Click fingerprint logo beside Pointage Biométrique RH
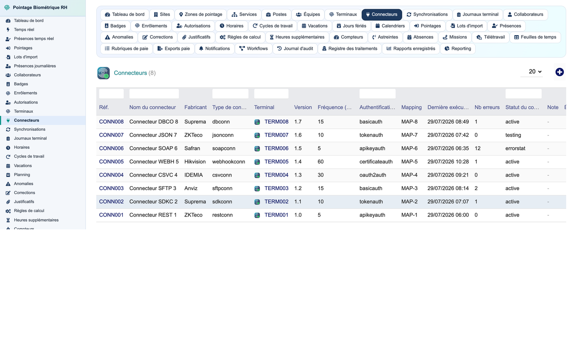This screenshot has width=577, height=360. click(x=7, y=8)
